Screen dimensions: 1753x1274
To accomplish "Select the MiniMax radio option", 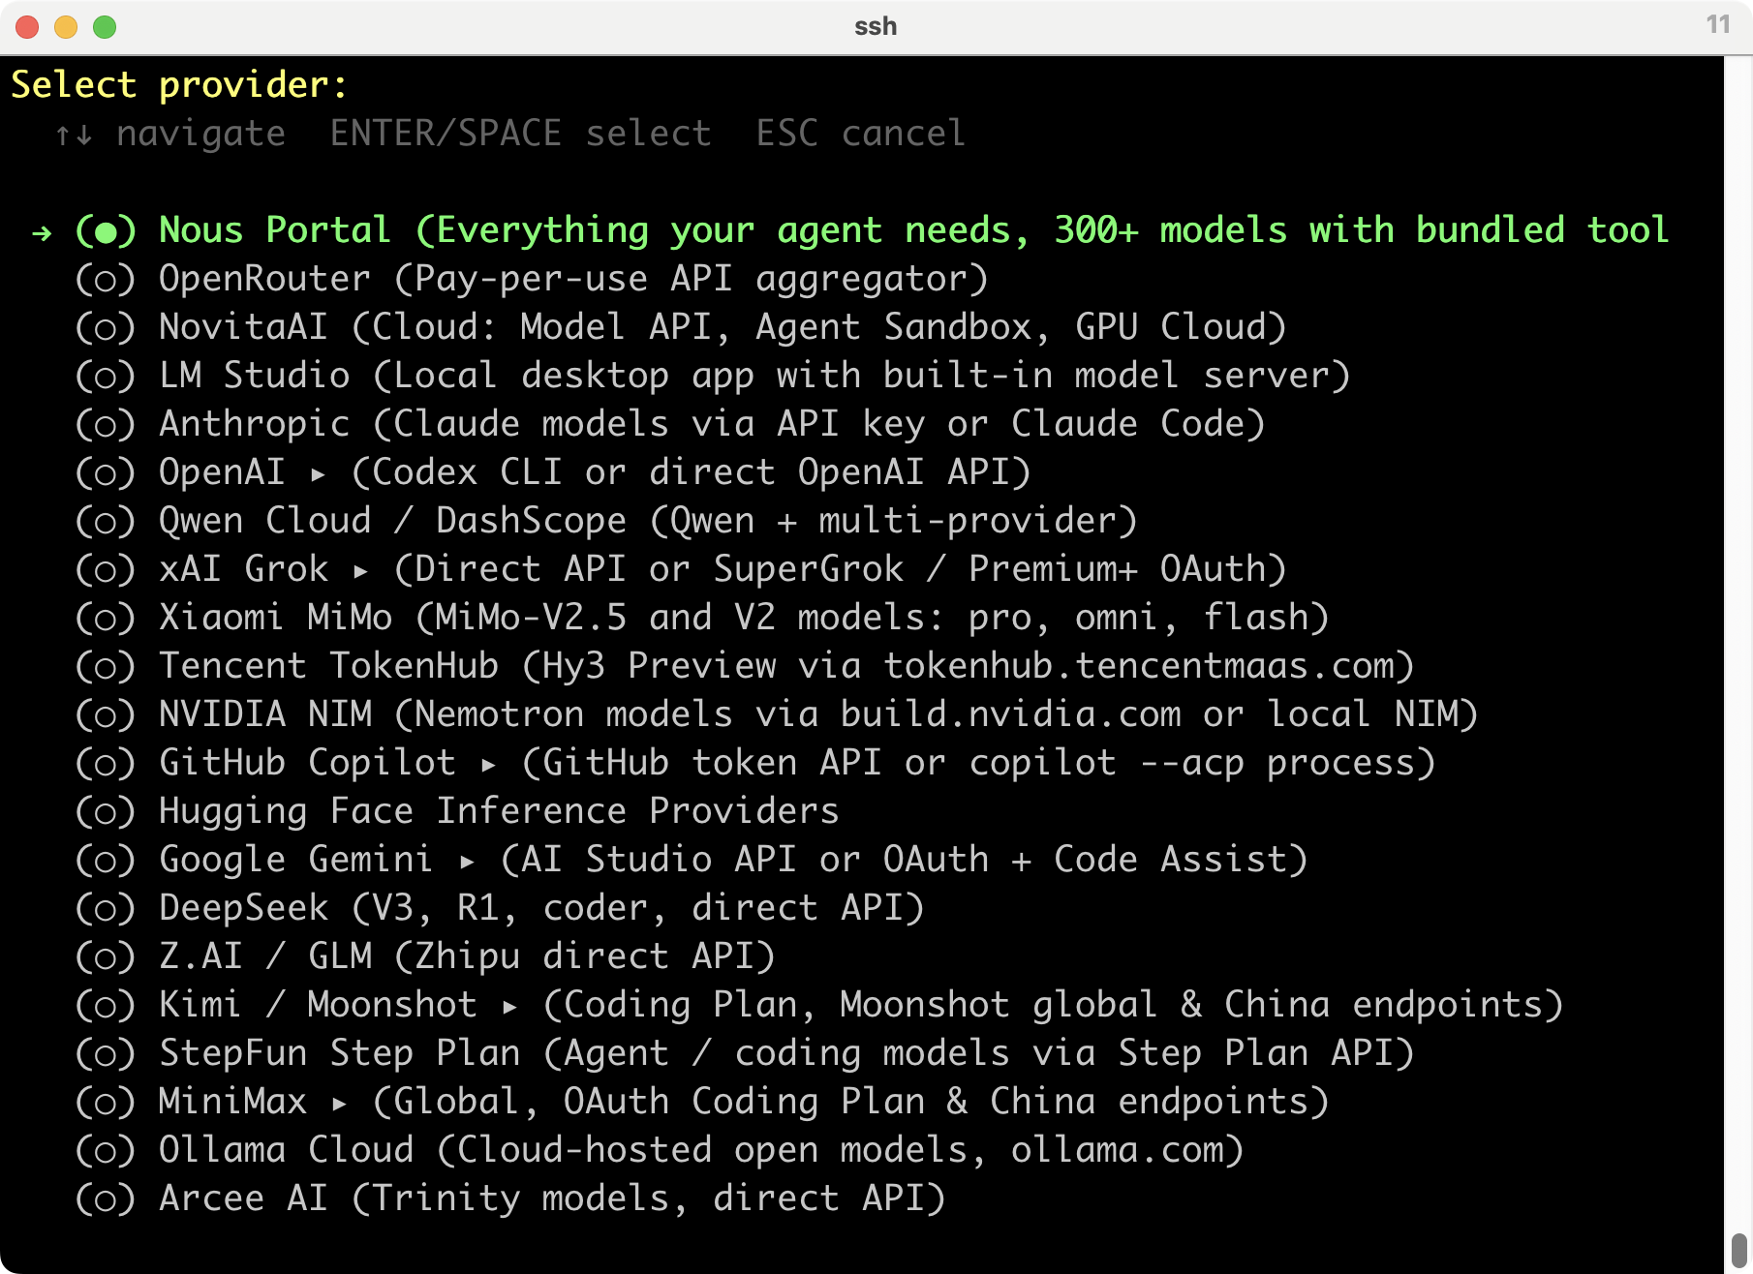I will pos(106,1102).
